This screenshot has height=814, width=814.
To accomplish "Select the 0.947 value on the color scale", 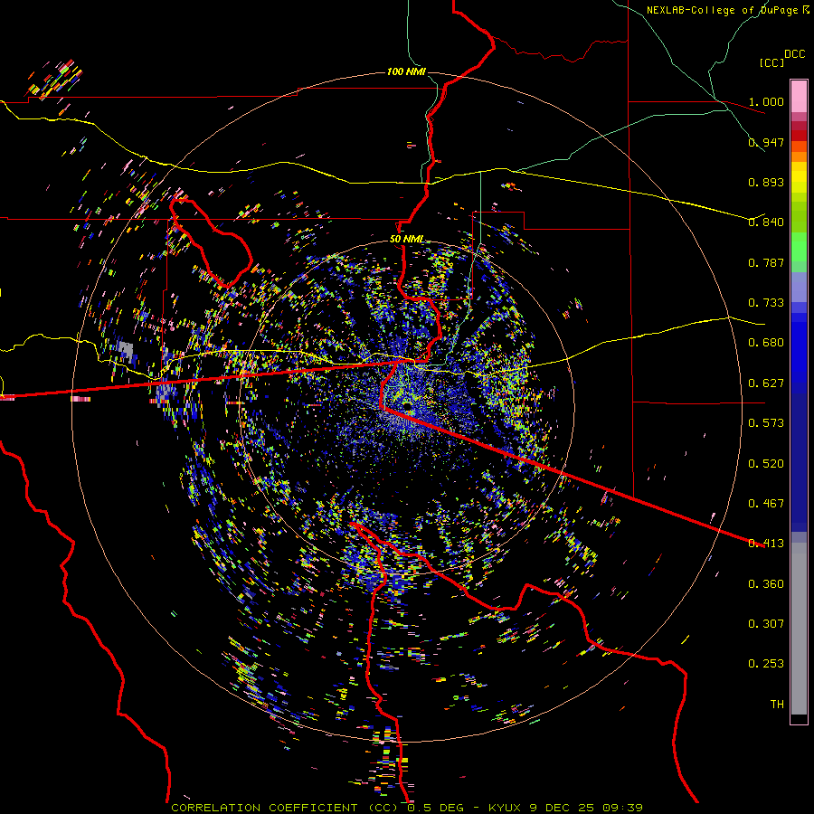I will (766, 142).
